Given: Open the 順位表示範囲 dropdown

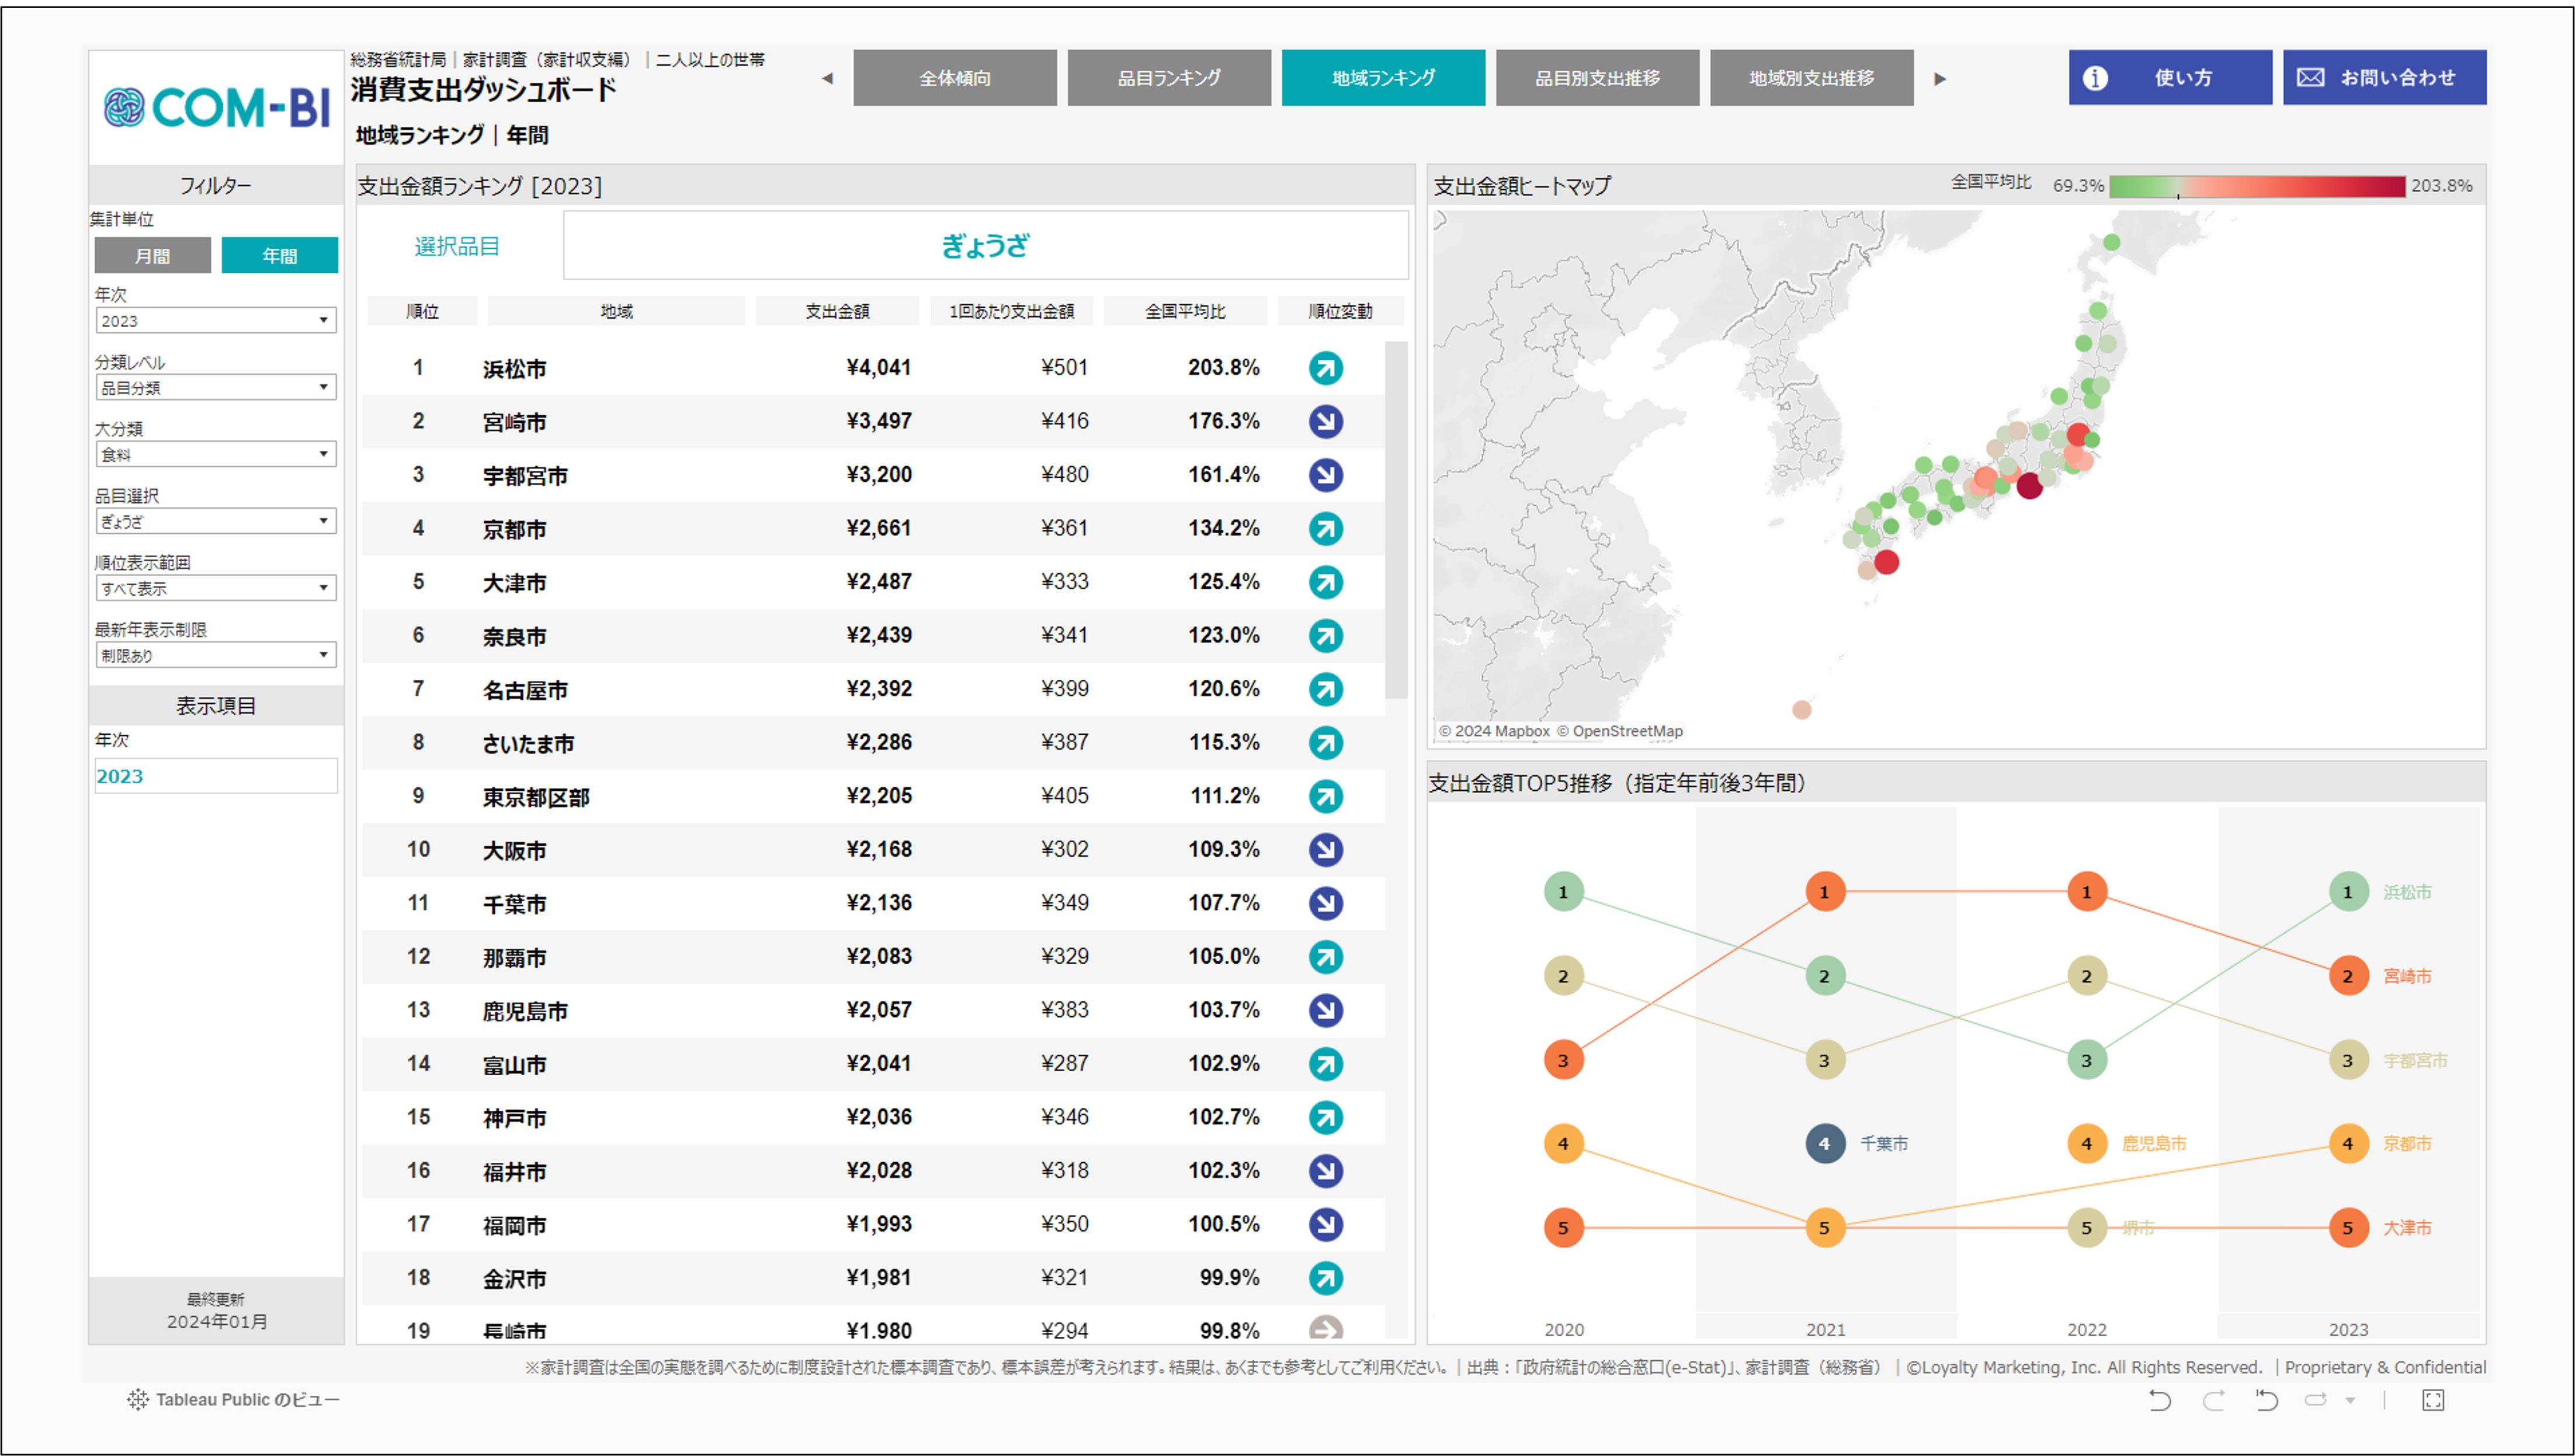Looking at the screenshot, I should pyautogui.click(x=216, y=588).
